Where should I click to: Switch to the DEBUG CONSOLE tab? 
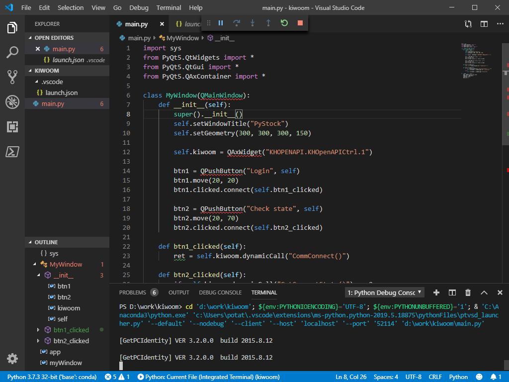tap(220, 292)
